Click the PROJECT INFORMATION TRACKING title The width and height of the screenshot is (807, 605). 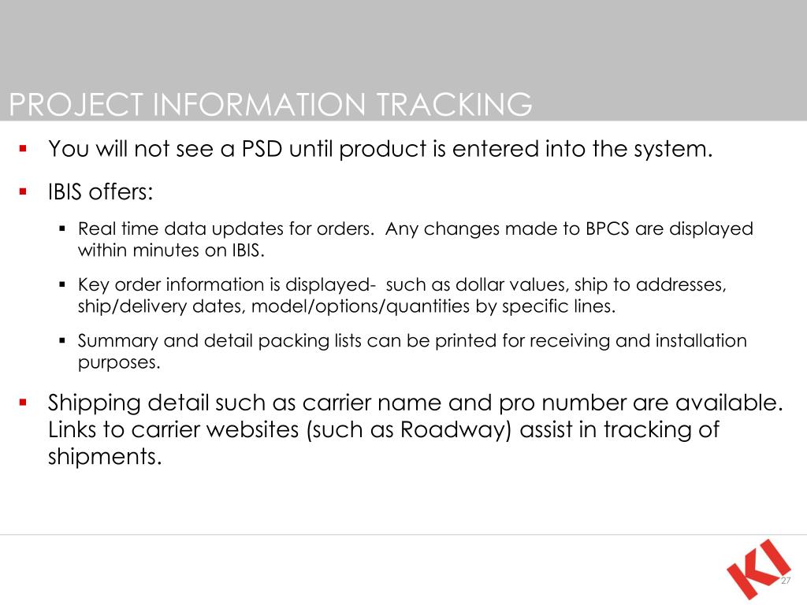(271, 105)
